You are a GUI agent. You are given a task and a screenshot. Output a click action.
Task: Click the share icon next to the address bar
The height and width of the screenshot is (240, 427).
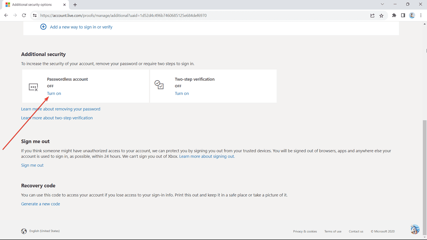pos(372,16)
